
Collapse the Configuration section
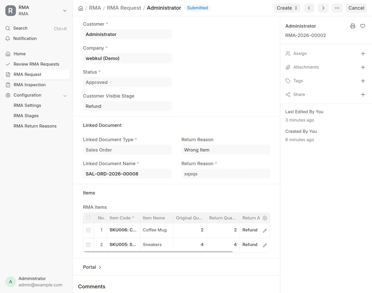(x=65, y=95)
